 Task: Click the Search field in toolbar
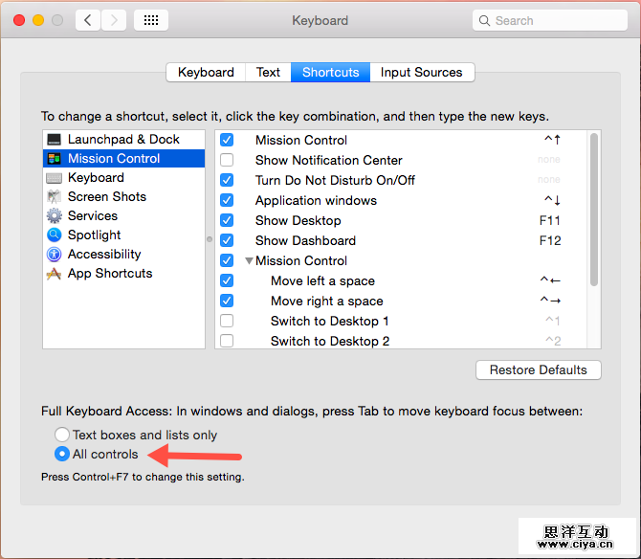point(547,20)
